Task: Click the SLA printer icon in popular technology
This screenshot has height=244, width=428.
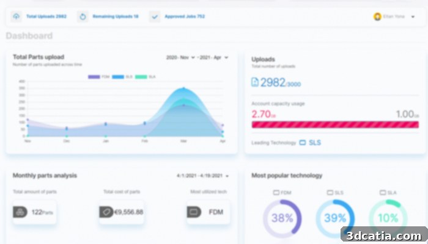Action: 383,193
